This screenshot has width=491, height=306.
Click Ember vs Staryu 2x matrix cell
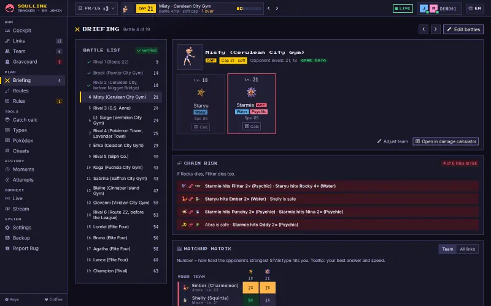pyautogui.click(x=250, y=288)
